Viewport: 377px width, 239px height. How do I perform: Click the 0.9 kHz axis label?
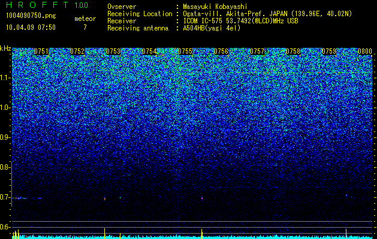[5, 137]
